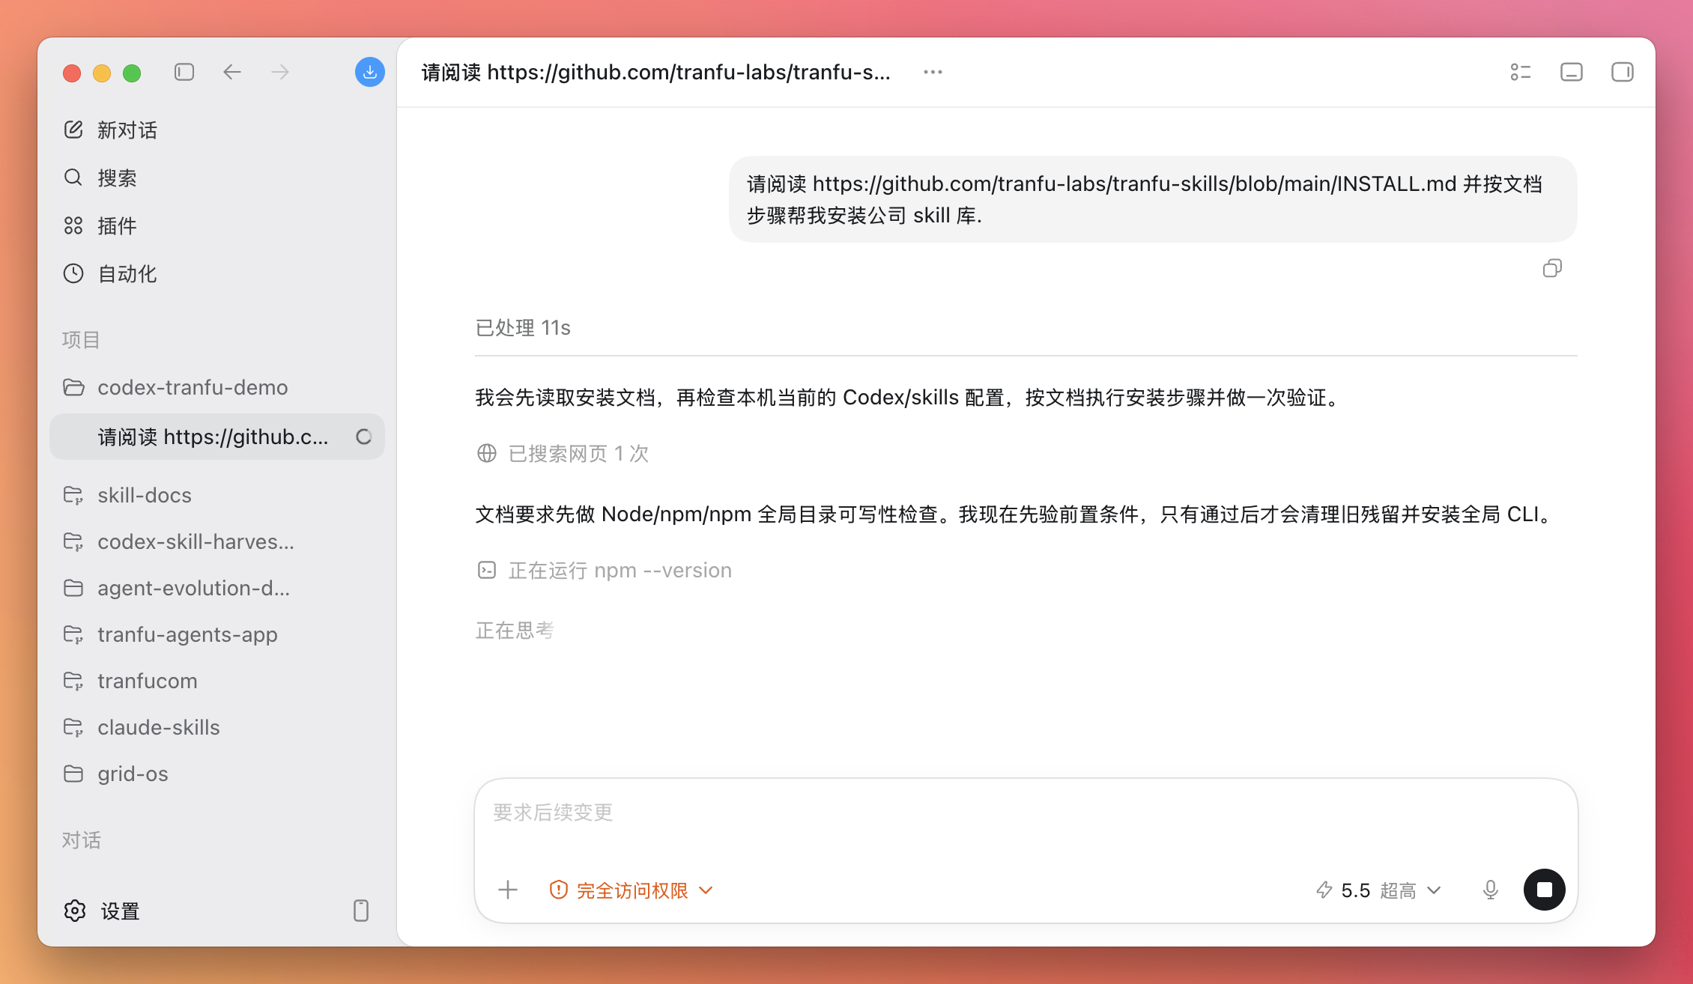The image size is (1693, 984).
Task: Open 插件 plugins section
Action: tap(117, 226)
